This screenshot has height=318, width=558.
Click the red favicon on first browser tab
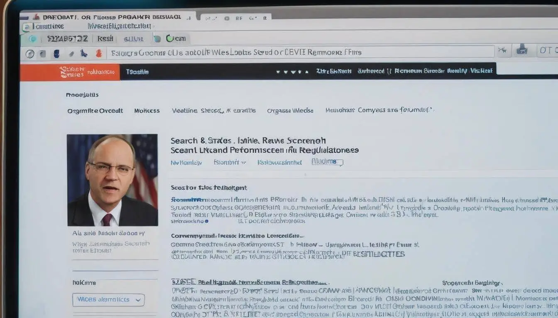point(36,17)
